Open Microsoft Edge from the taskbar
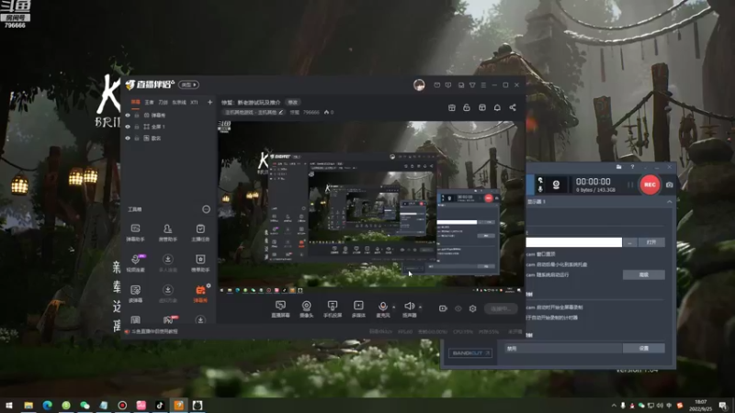This screenshot has width=735, height=413. click(x=48, y=405)
